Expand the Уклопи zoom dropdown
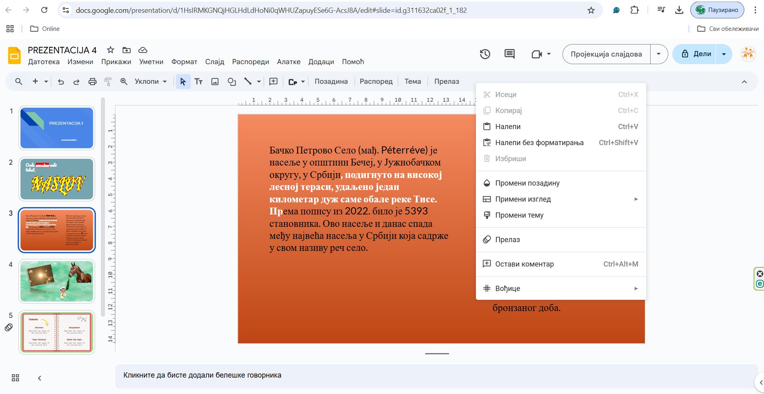The width and height of the screenshot is (764, 394). (x=151, y=82)
